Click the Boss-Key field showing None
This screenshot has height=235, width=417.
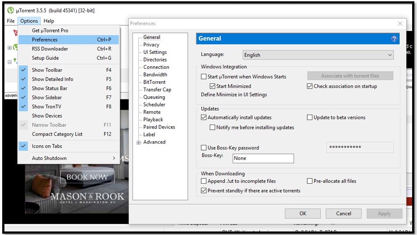click(263, 158)
